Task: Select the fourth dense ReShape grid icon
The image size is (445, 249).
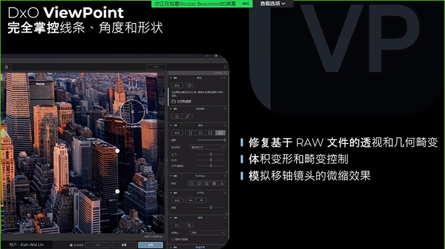Action: point(214,183)
